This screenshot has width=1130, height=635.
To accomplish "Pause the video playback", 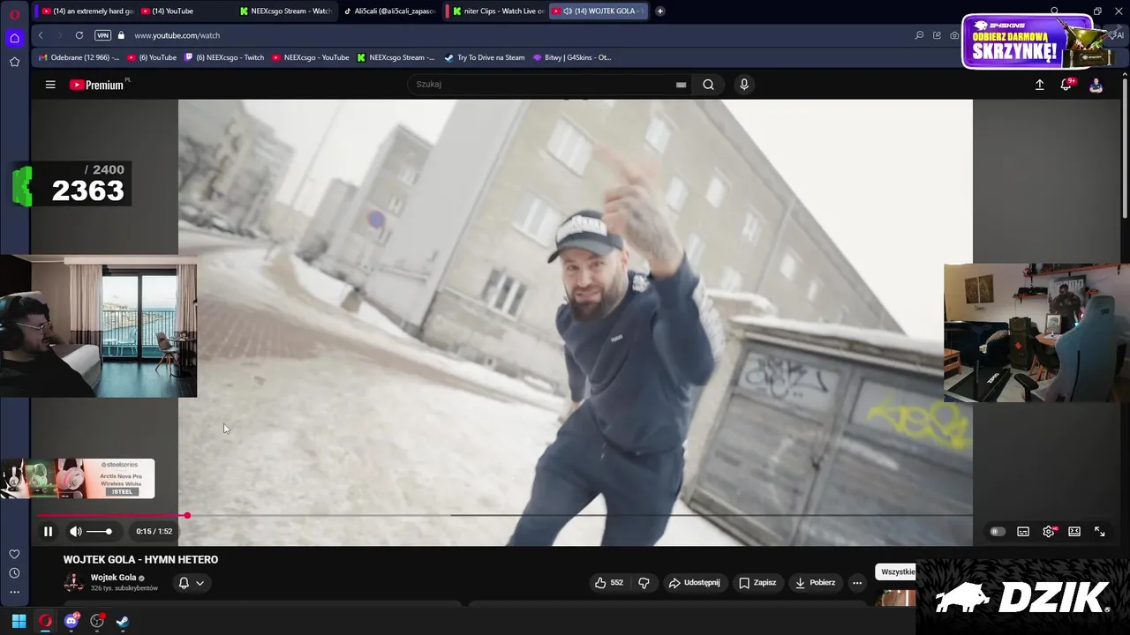I will (x=48, y=531).
